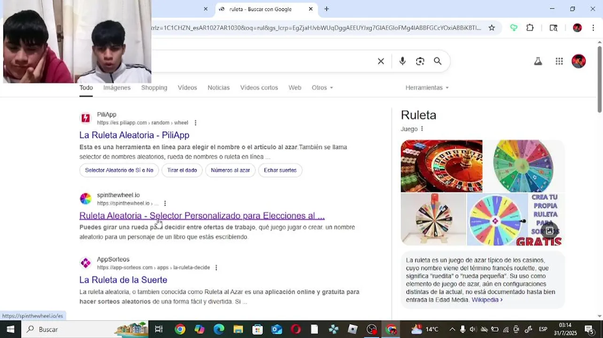Image resolution: width=603 pixels, height=338 pixels.
Task: Open the Google apps grid
Action: 559,61
